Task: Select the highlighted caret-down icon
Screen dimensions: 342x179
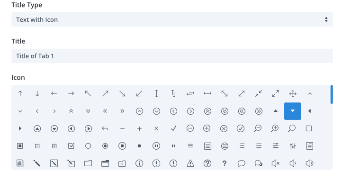Action: tap(292, 111)
